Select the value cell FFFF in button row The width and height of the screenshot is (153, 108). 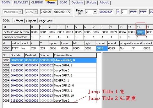[16, 48]
